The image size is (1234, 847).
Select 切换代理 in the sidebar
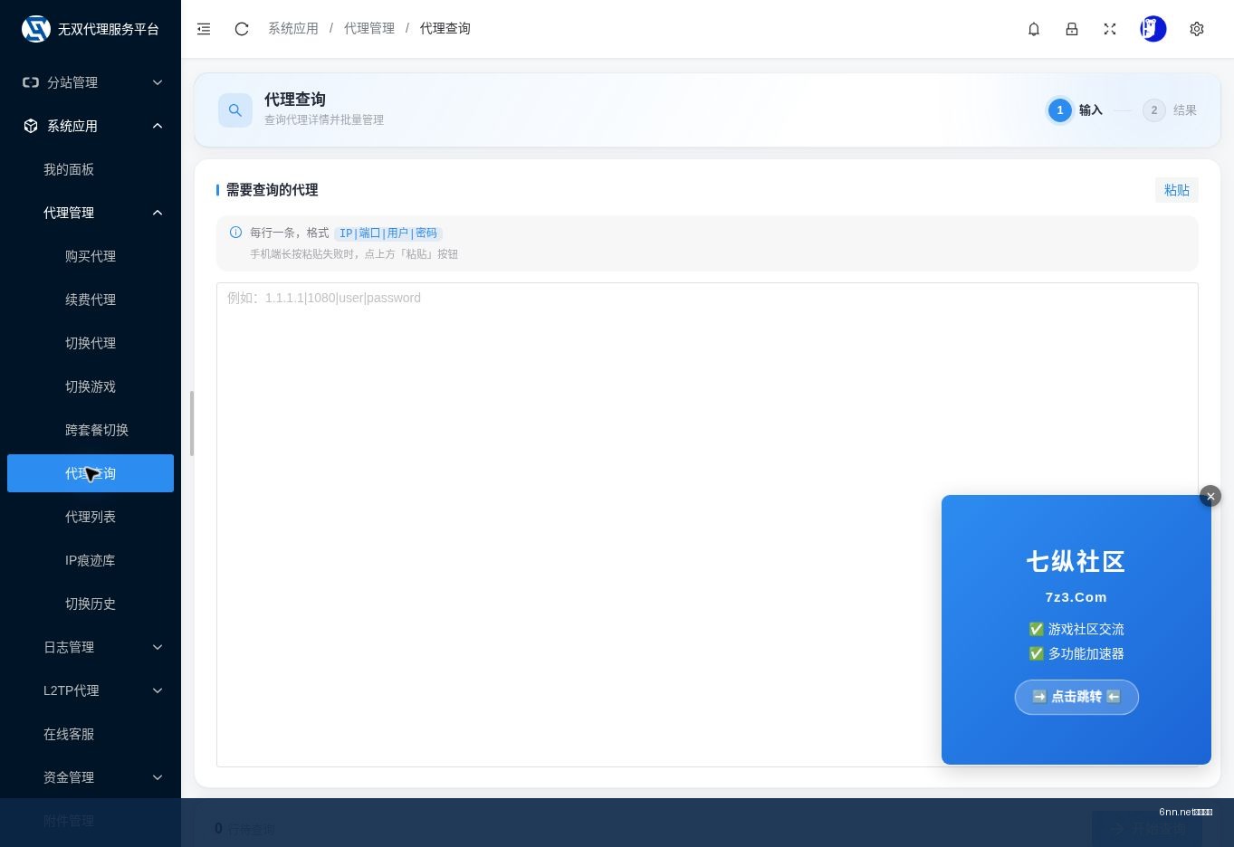click(91, 343)
